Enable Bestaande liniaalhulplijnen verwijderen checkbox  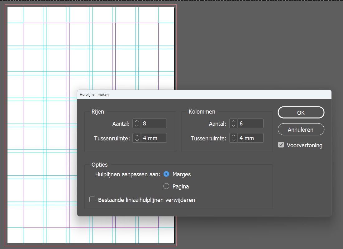click(92, 199)
